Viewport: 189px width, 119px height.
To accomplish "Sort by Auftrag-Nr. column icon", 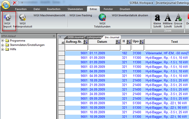I will point(86,42).
